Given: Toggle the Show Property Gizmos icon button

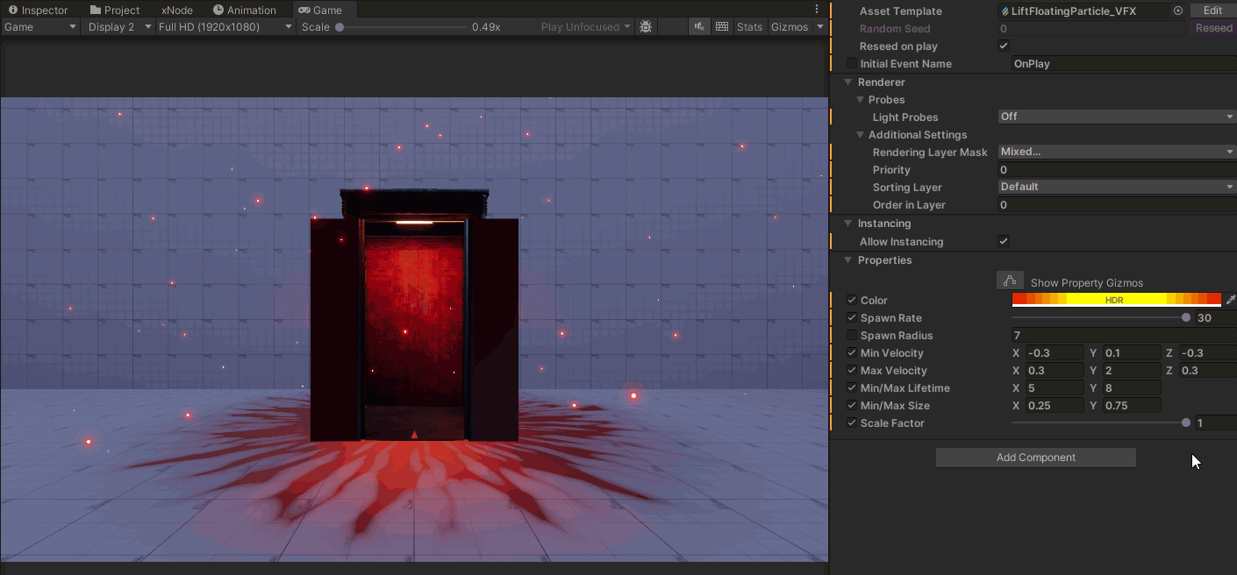Looking at the screenshot, I should (1010, 280).
